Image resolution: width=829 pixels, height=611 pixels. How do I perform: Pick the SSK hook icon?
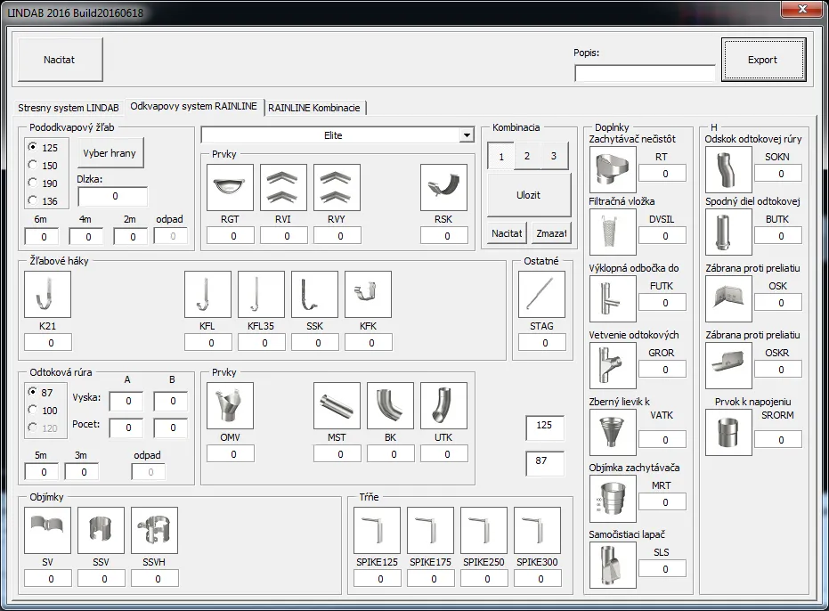pyautogui.click(x=314, y=294)
